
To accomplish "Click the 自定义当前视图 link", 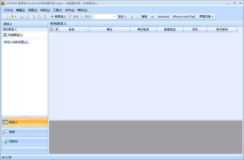I will pos(17,42).
